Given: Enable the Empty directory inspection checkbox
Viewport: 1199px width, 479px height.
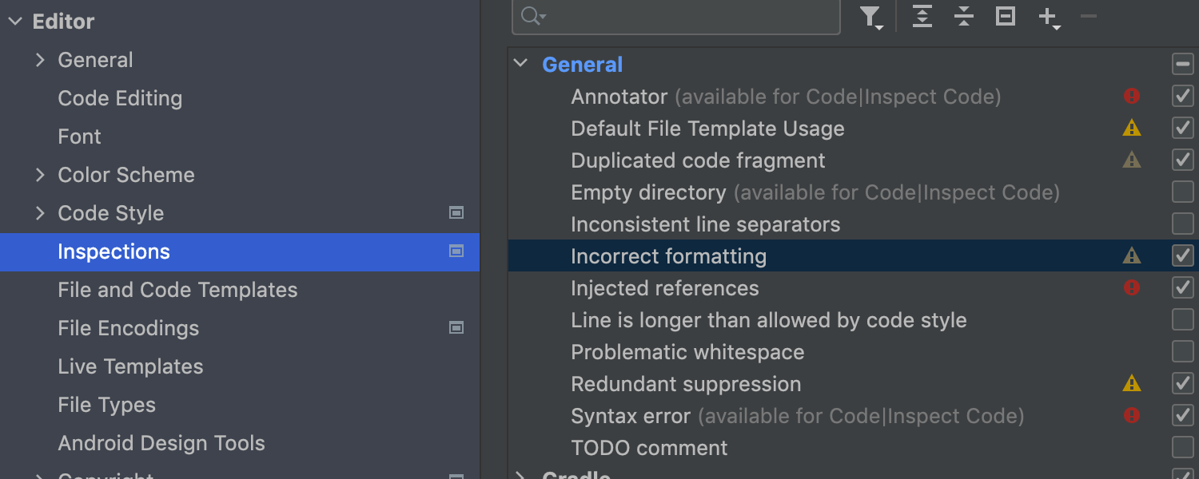Looking at the screenshot, I should 1182,192.
